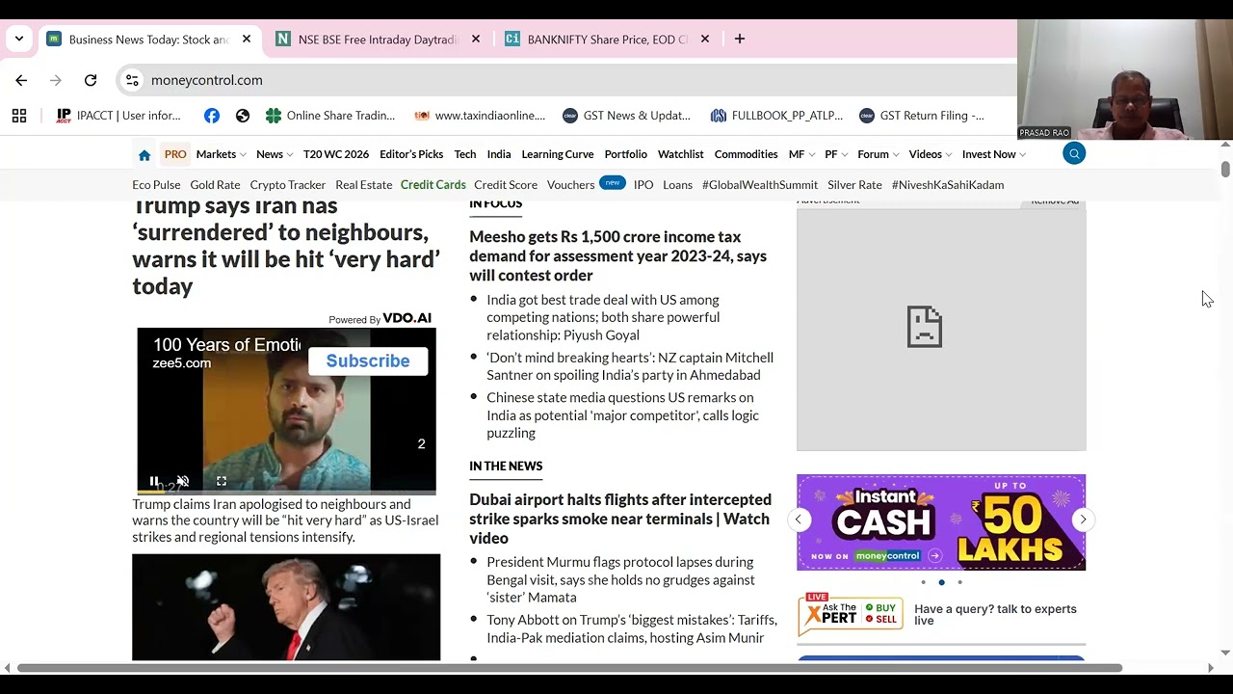Expand the Invest Now menu
The image size is (1233, 694).
click(x=993, y=154)
